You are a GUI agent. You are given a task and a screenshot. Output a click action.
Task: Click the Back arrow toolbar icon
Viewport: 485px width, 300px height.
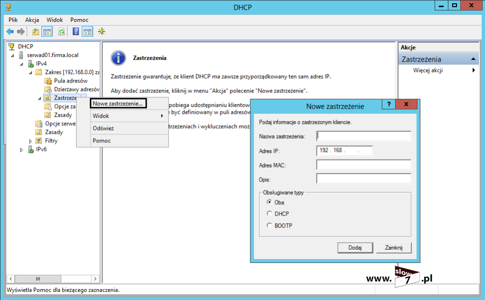(x=10, y=32)
